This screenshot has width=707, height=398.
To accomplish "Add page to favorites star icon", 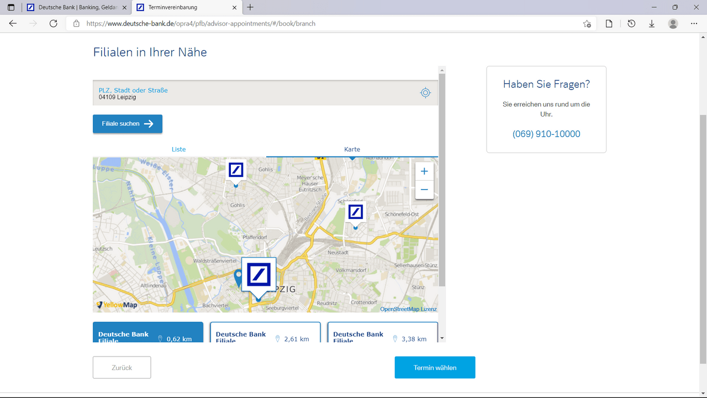I will click(587, 24).
